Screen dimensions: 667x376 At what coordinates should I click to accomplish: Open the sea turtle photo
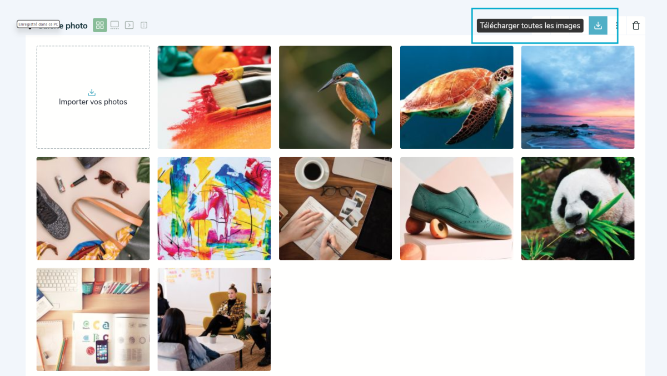(x=456, y=97)
